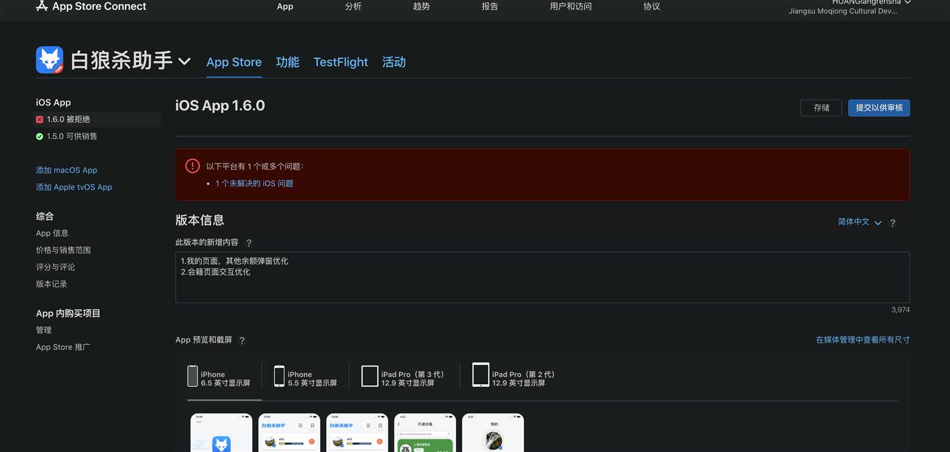The width and height of the screenshot is (950, 452).
Task: Click help icon beside 此版本的新增内容
Action: [249, 243]
